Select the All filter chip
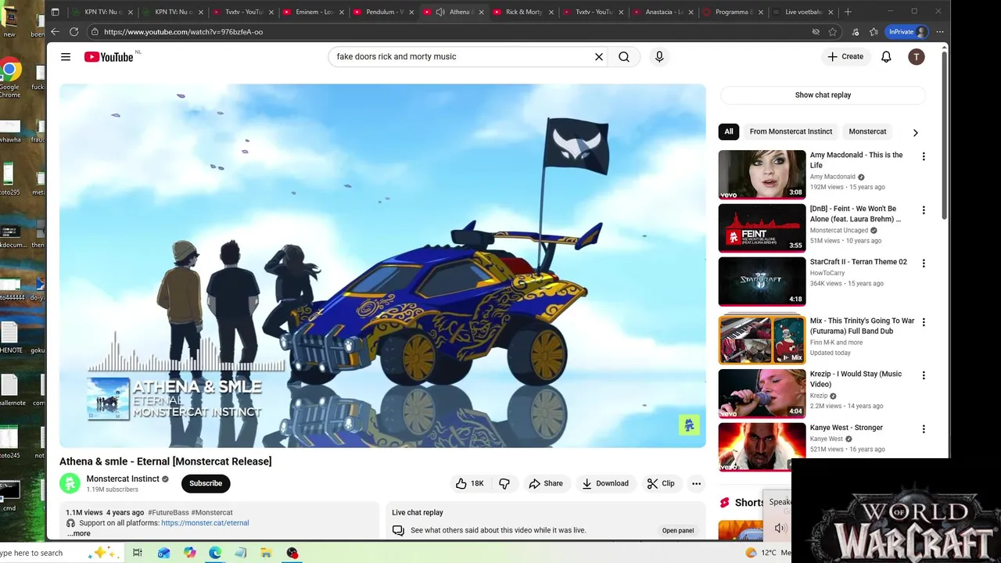This screenshot has height=563, width=1001. [729, 131]
